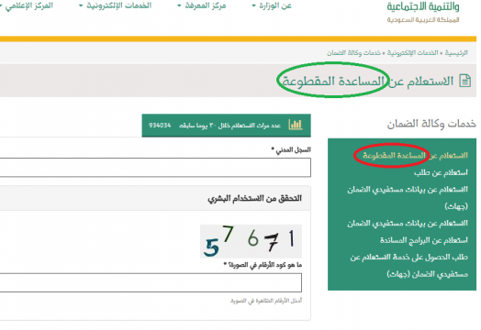Click the ministry logo text والتنمية الاجتماعية
This screenshot has height=330, width=481.
[423, 6]
